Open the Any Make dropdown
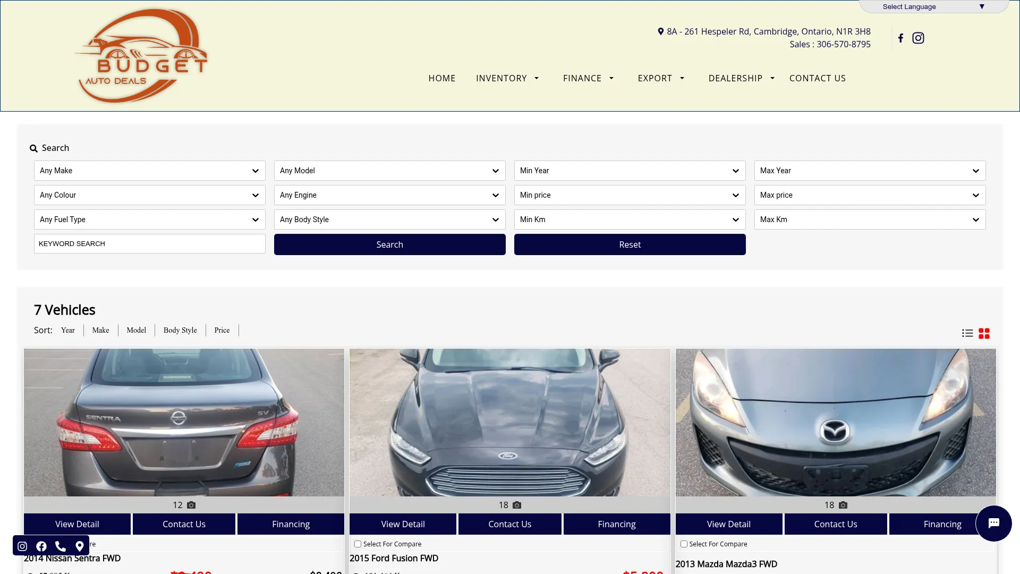This screenshot has width=1020, height=574. (150, 171)
